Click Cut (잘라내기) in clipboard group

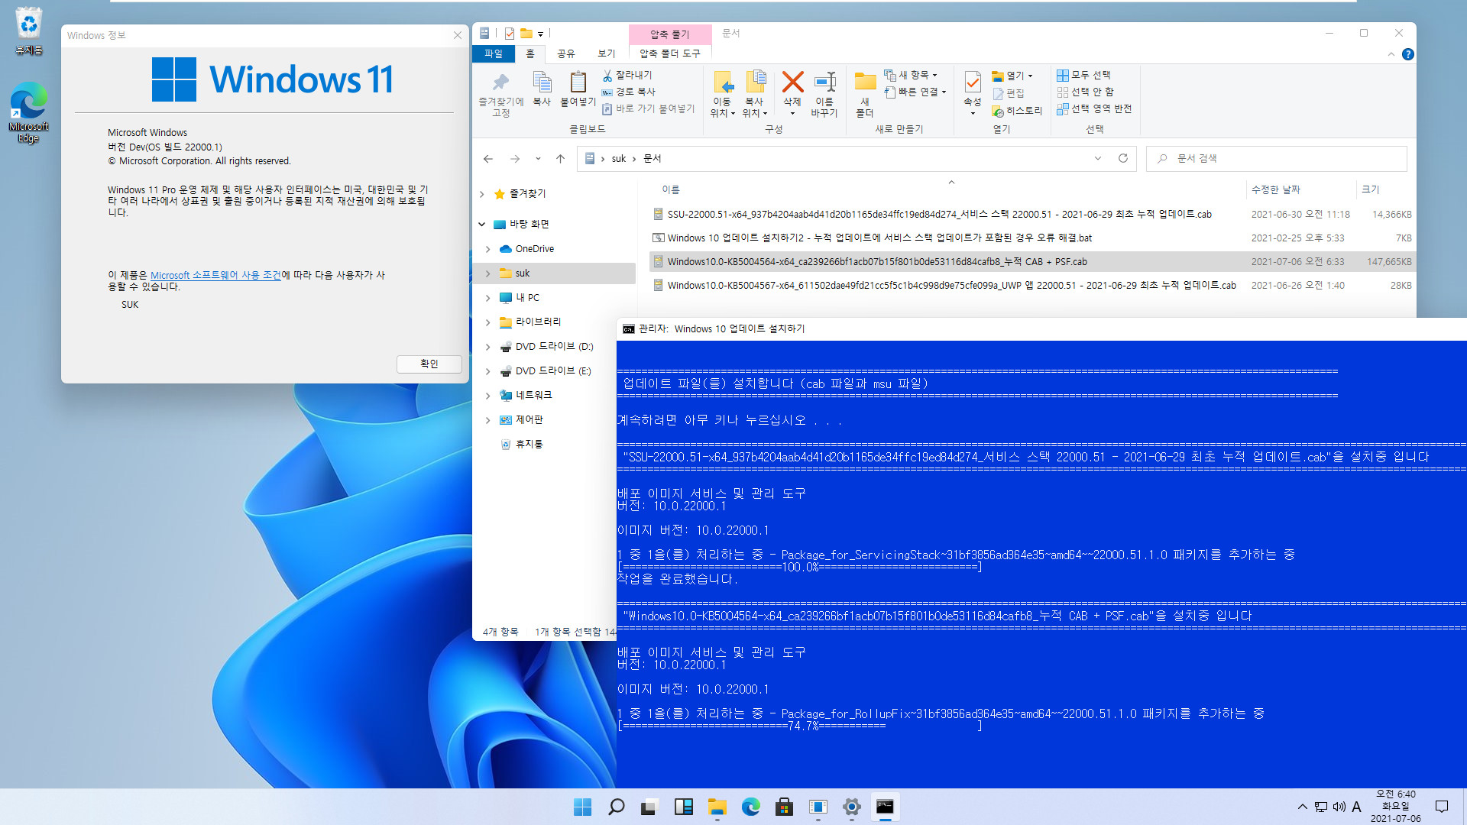(x=627, y=75)
